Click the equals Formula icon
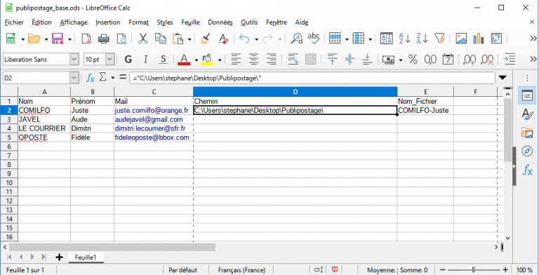The image size is (539, 275). tap(123, 77)
